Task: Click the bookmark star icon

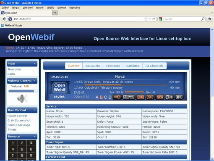Action: point(146,19)
